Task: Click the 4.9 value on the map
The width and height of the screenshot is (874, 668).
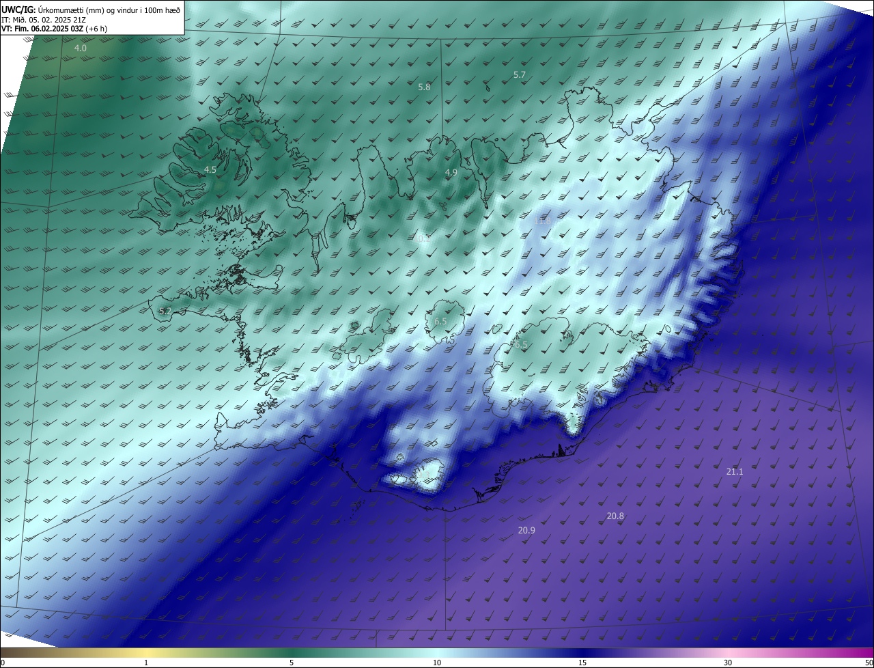Action: pos(451,173)
